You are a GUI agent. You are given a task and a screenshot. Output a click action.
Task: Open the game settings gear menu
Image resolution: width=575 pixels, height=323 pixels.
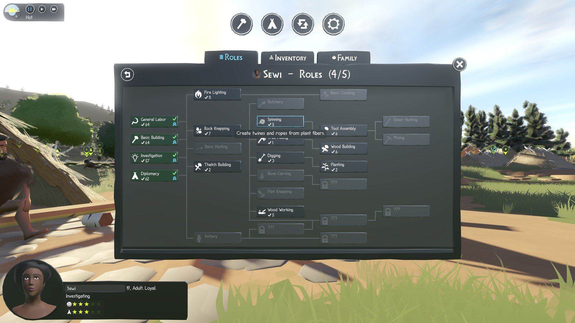tap(333, 24)
